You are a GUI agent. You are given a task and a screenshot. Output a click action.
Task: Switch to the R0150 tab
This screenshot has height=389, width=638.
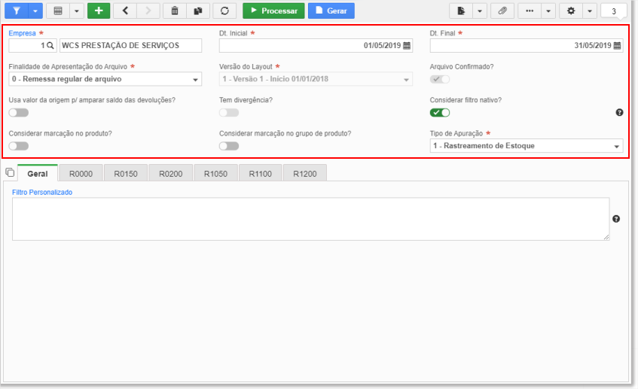point(125,174)
